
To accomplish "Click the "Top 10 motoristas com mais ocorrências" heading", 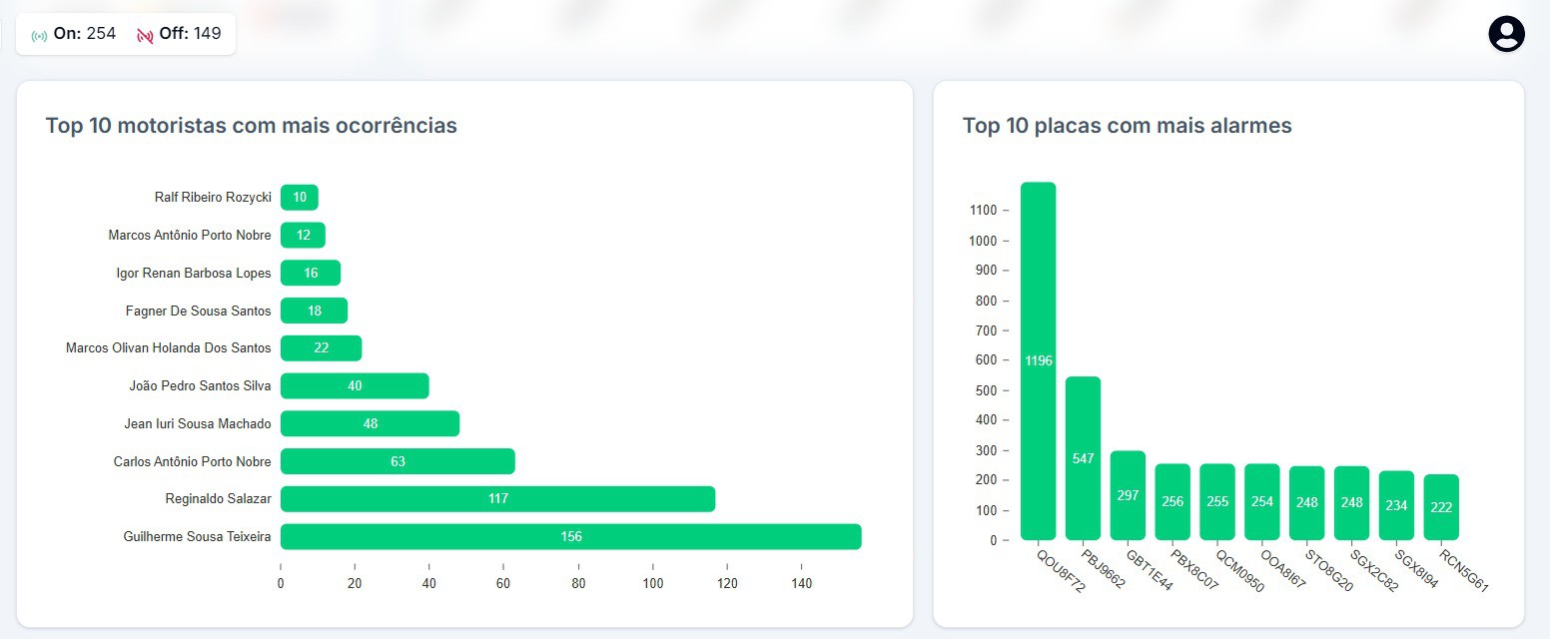I will click(251, 126).
